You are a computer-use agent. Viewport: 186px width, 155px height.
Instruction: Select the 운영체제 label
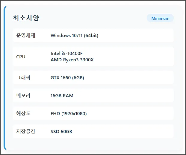point(26,36)
